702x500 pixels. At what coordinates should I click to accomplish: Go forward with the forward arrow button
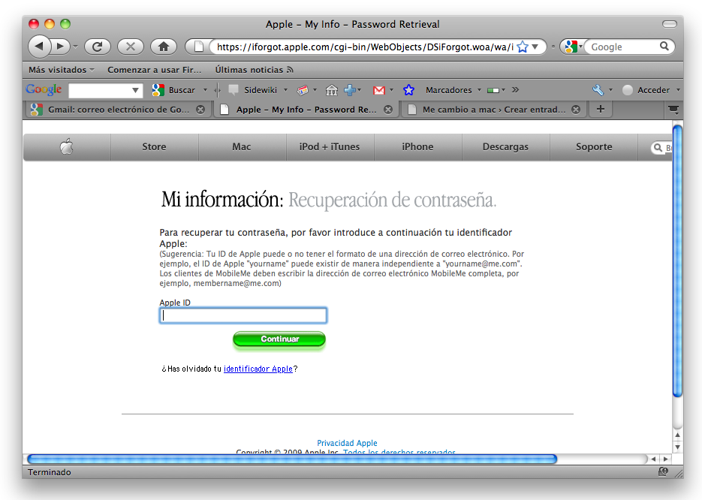click(60, 46)
